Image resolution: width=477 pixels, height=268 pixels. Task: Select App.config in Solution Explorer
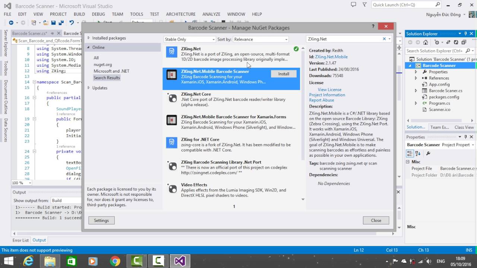(x=439, y=84)
